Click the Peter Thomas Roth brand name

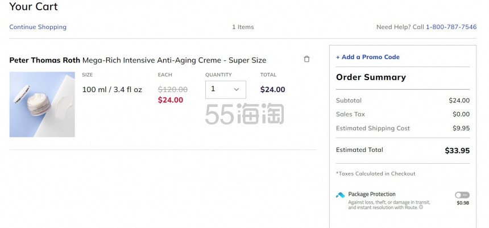[44, 60]
